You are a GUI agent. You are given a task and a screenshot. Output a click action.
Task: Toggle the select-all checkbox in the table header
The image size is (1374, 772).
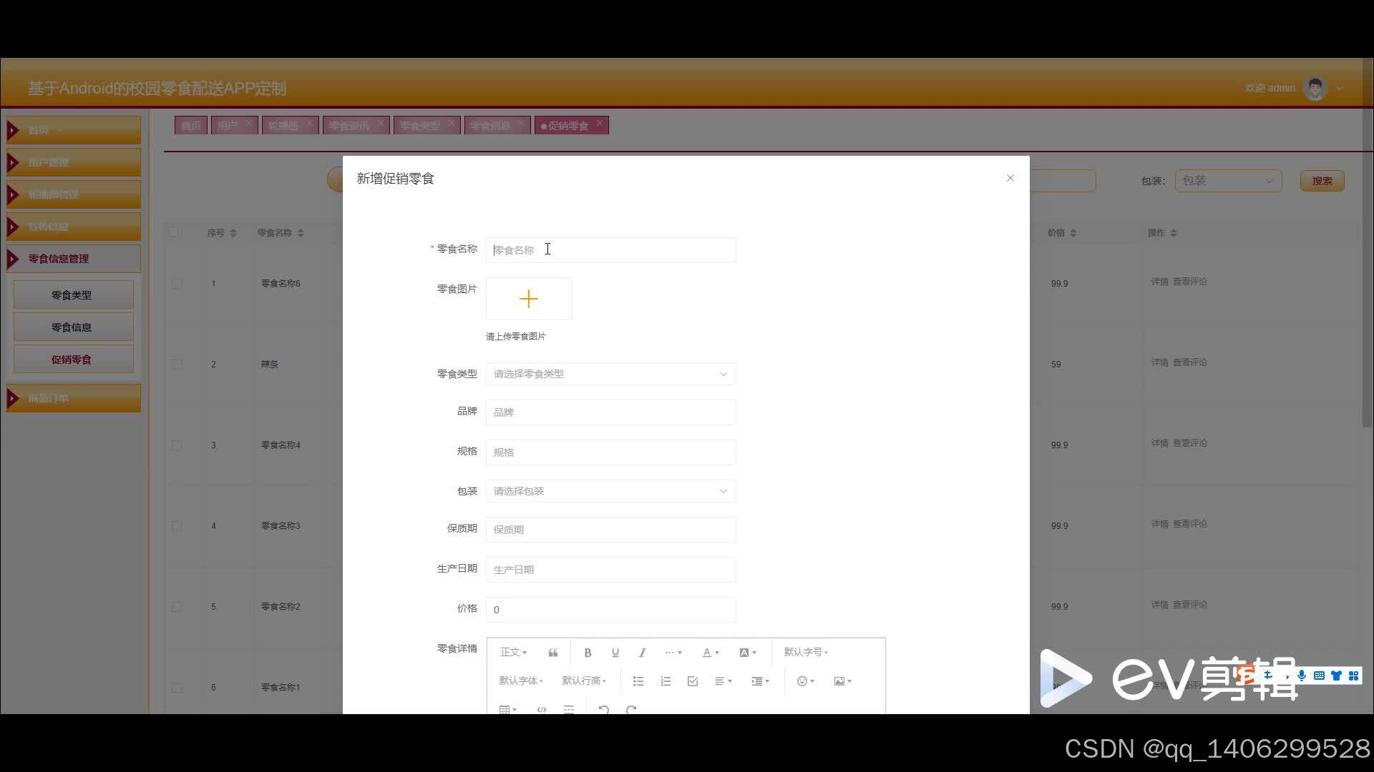[x=174, y=232]
